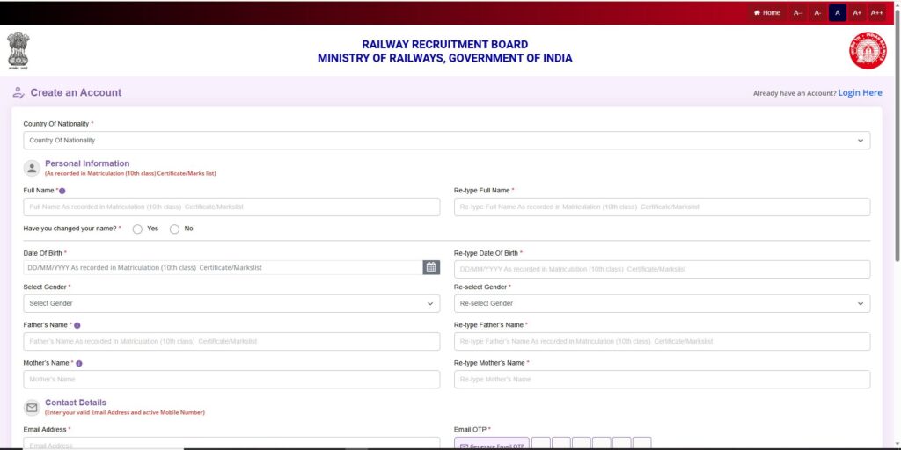This screenshot has height=450, width=901.
Task: Select Yes for changed your name
Action: click(x=137, y=229)
